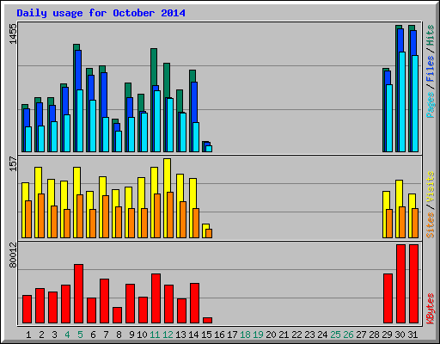
Task: Click the blue 'Files' legend label
Action: coord(431,68)
